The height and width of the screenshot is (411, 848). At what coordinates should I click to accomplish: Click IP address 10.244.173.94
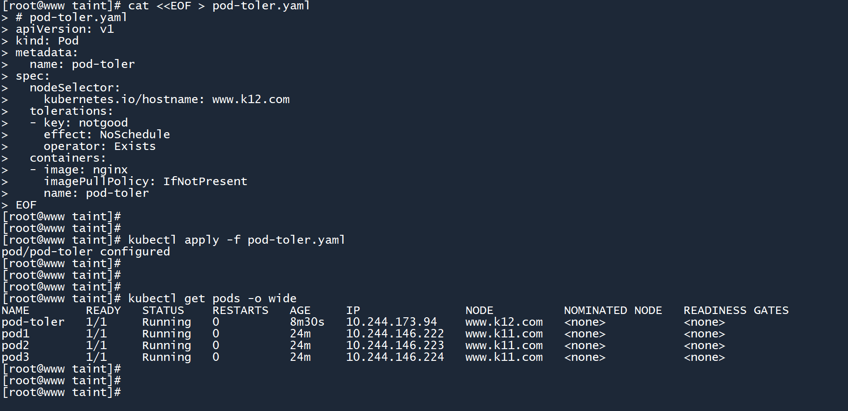click(391, 322)
